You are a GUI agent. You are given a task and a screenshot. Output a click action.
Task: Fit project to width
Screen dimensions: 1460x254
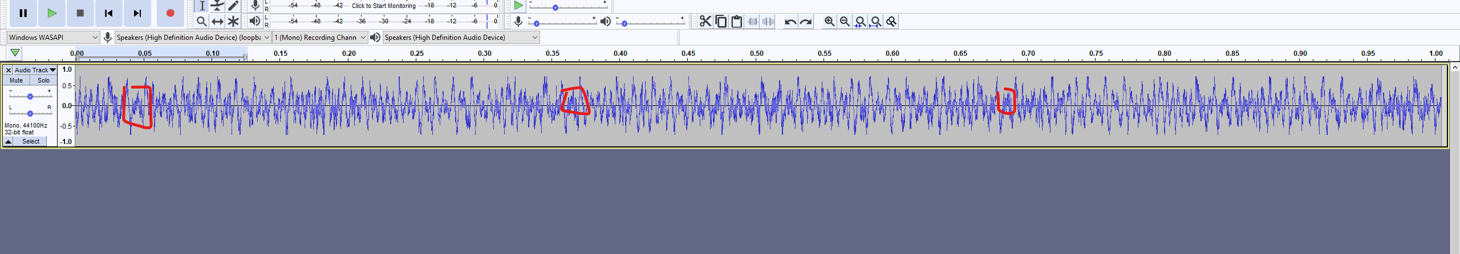point(875,22)
